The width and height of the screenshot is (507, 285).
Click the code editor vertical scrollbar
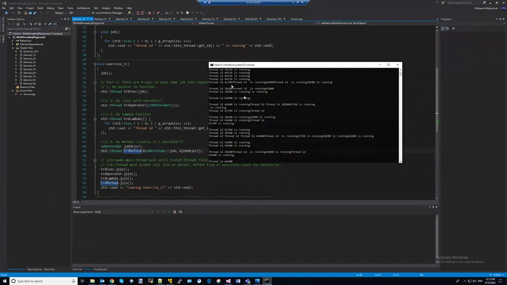[x=437, y=113]
